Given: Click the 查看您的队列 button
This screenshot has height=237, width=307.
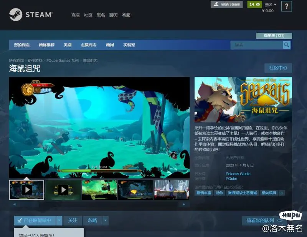Looking at the screenshot, I should tap(264, 220).
